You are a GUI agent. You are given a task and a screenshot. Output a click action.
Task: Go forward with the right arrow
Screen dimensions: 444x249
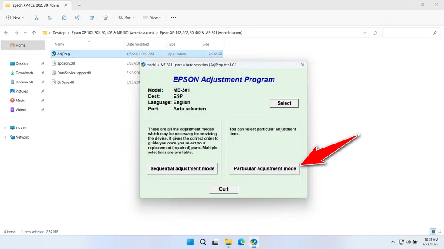pos(16,33)
